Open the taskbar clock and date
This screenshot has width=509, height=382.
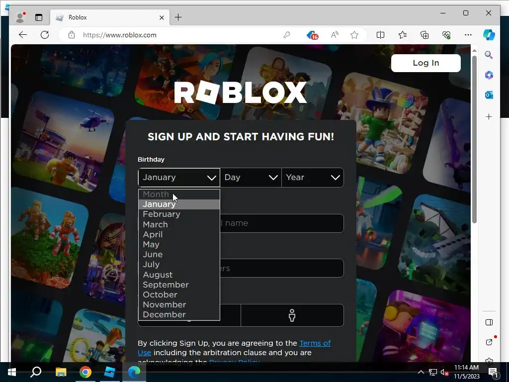[x=466, y=372]
